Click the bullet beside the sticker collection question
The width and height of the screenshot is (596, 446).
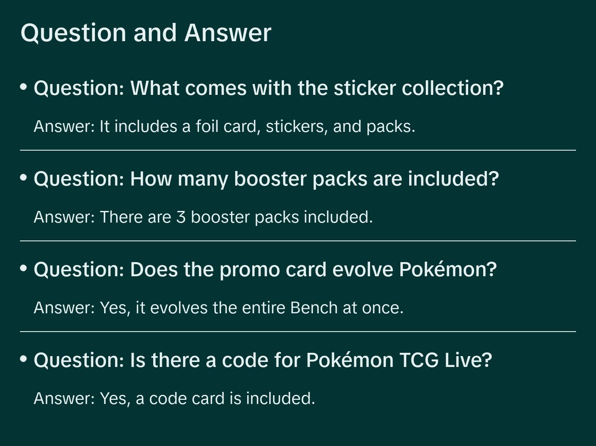point(24,87)
